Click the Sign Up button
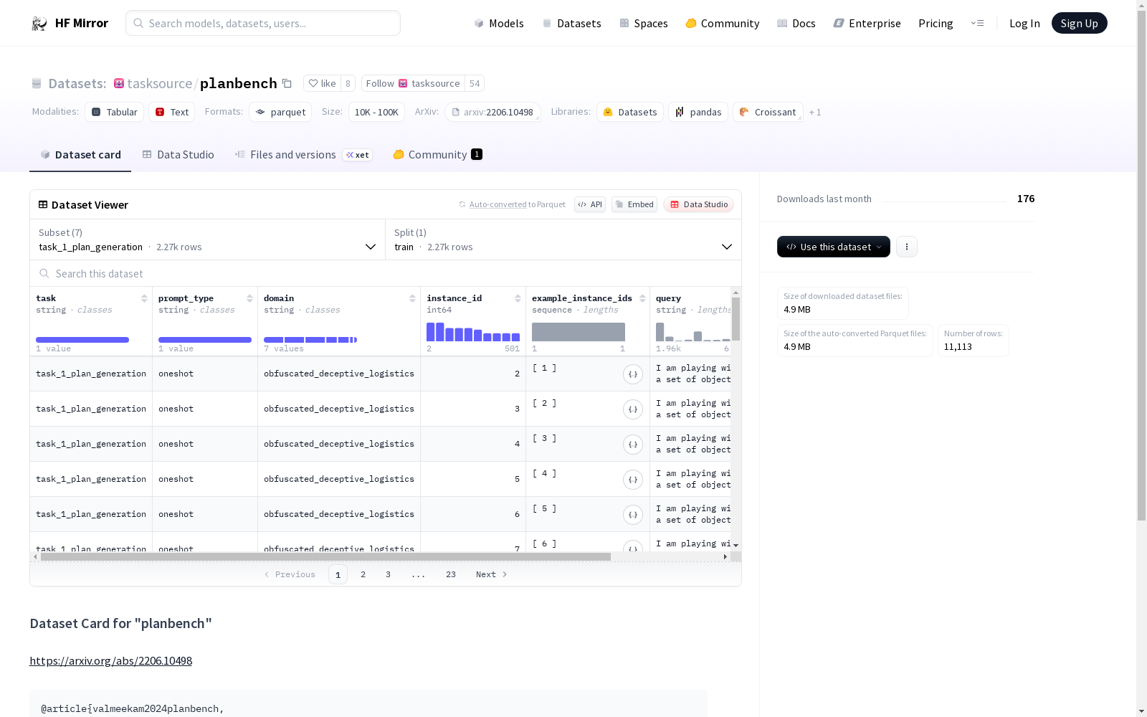The image size is (1147, 717). [1080, 23]
